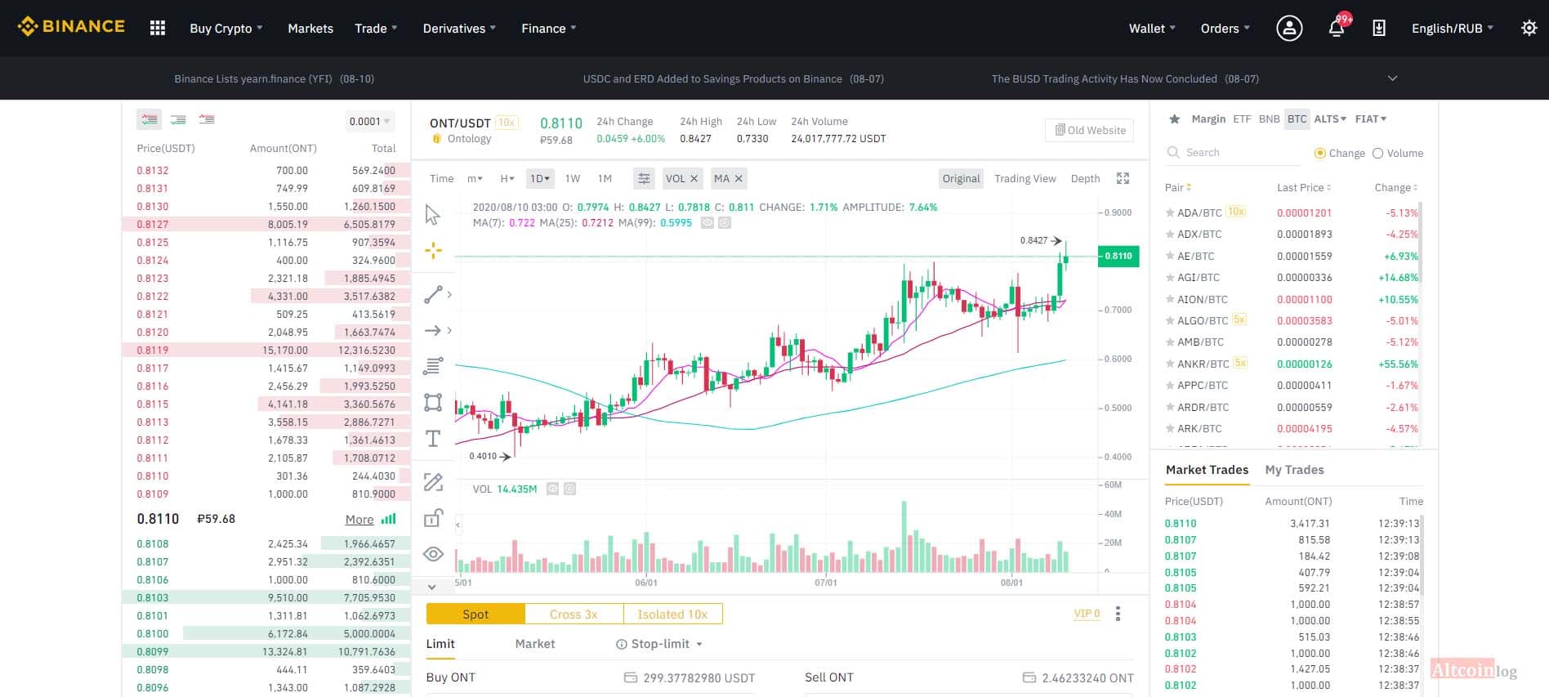
Task: Toggle the eye visibility icon in chart tools
Action: 433,555
